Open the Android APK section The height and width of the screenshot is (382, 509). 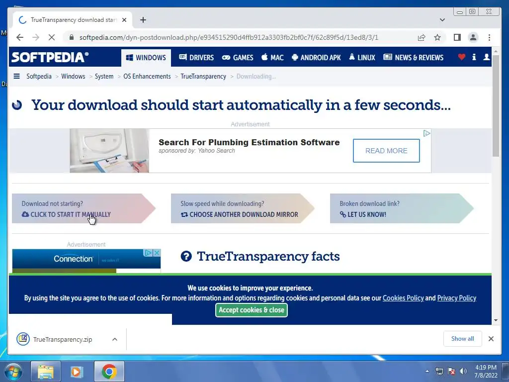coord(316,58)
